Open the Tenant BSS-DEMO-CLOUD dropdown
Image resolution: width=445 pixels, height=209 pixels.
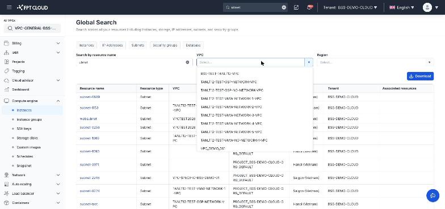pyautogui.click(x=350, y=7)
